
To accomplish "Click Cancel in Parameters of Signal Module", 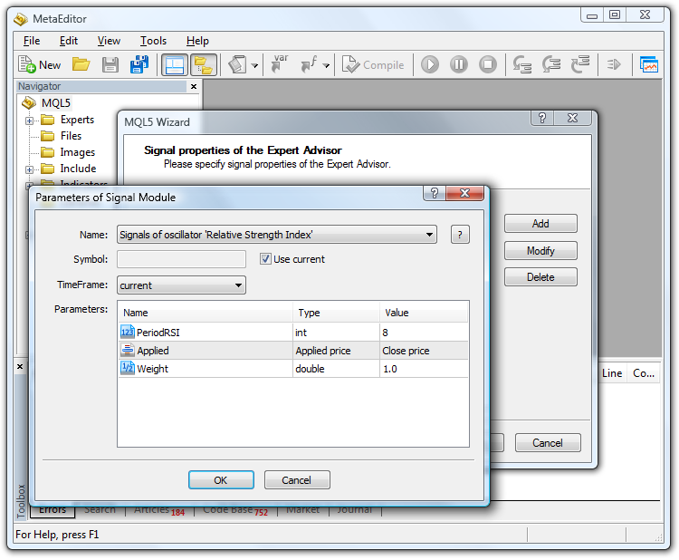I will click(297, 480).
